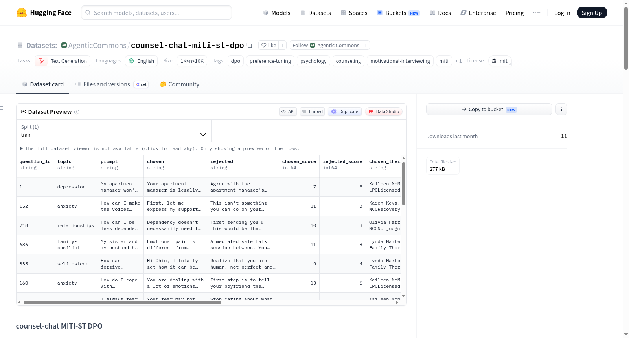The height and width of the screenshot is (338, 629).
Task: Click the horizontal scrollbar of dataset table
Action: 122,302
